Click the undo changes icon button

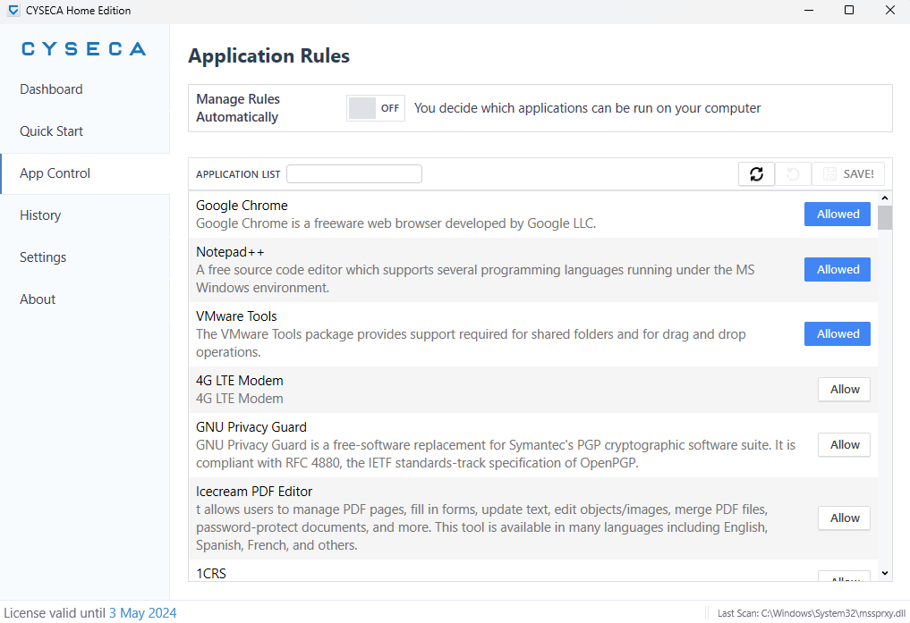click(x=793, y=174)
